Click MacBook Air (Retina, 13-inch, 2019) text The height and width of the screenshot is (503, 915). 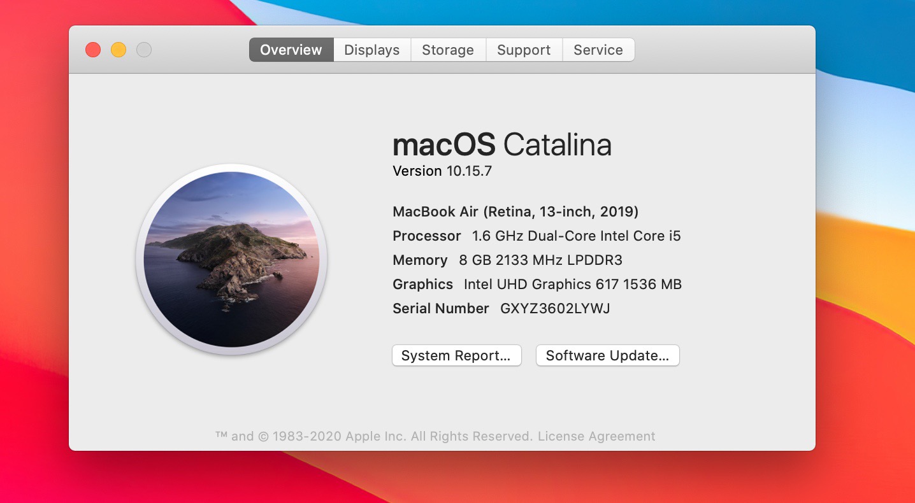(x=515, y=211)
